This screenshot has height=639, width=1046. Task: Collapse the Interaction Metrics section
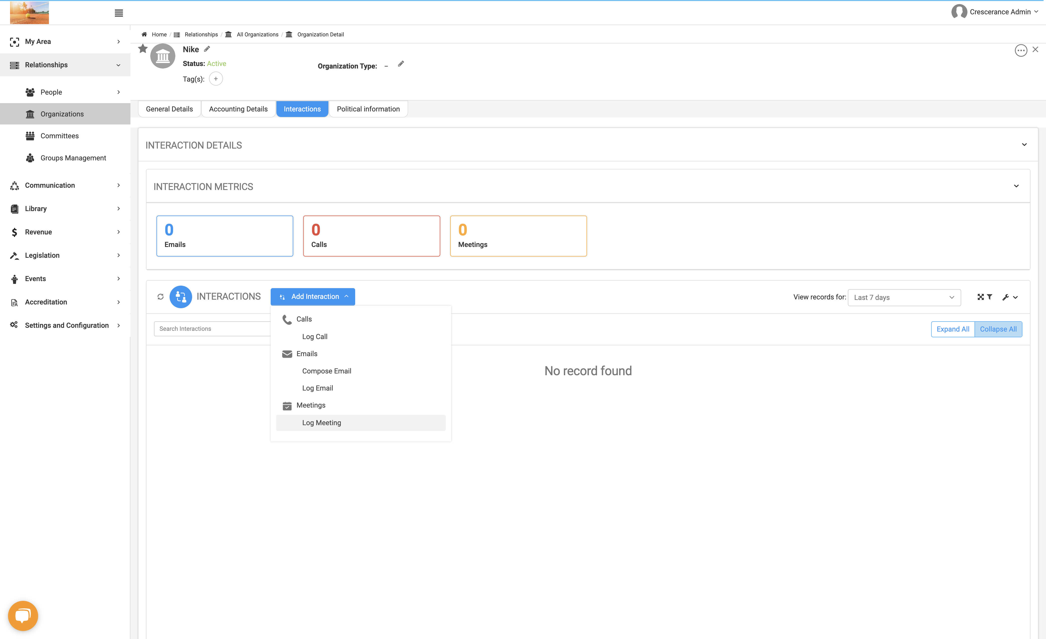(x=1016, y=186)
